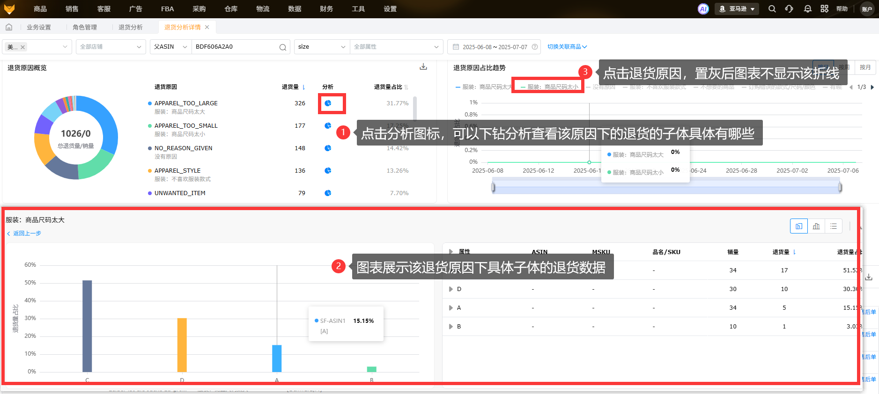Toggle the 服装: 商品尺码太大 legend line

(x=483, y=87)
